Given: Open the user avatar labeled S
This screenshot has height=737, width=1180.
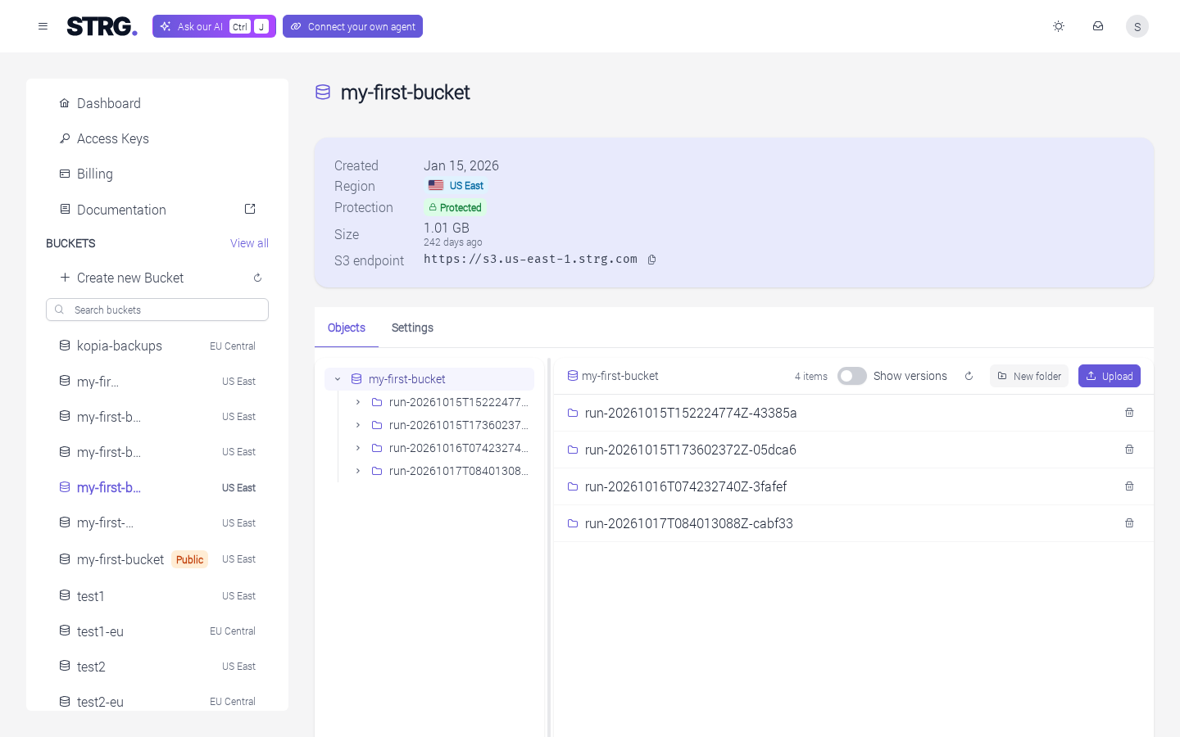Looking at the screenshot, I should (1137, 26).
